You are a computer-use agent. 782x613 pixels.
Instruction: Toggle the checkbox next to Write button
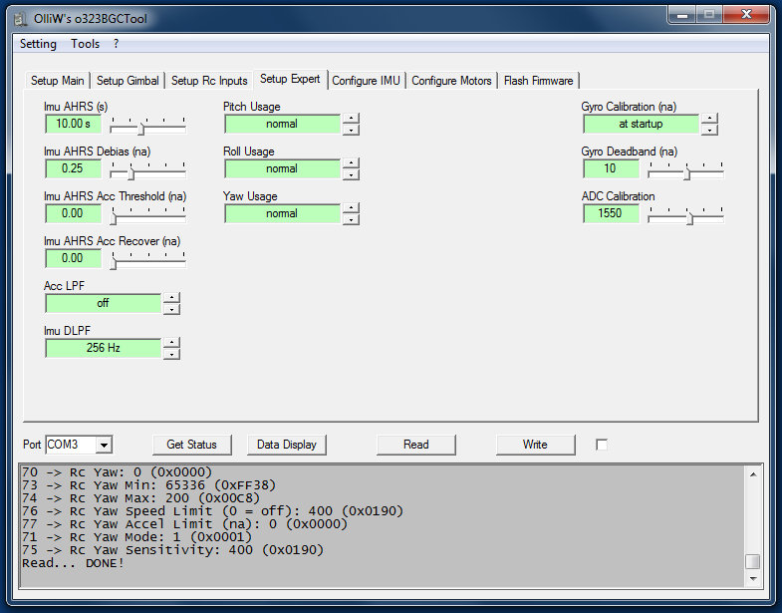[602, 445]
